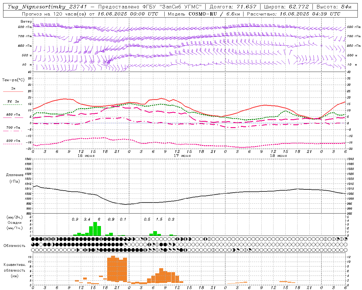Click the 'Облачность' cloud cover label
Image resolution: width=362 pixels, height=290 pixels.
click(14, 246)
